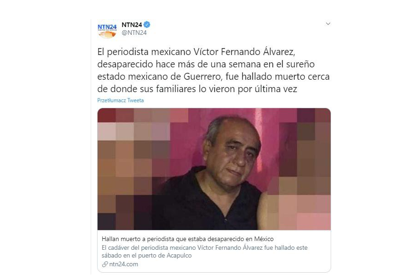Image resolution: width=420 pixels, height=280 pixels.
Task: Click the word México in the card headline
Action: [x=264, y=239]
